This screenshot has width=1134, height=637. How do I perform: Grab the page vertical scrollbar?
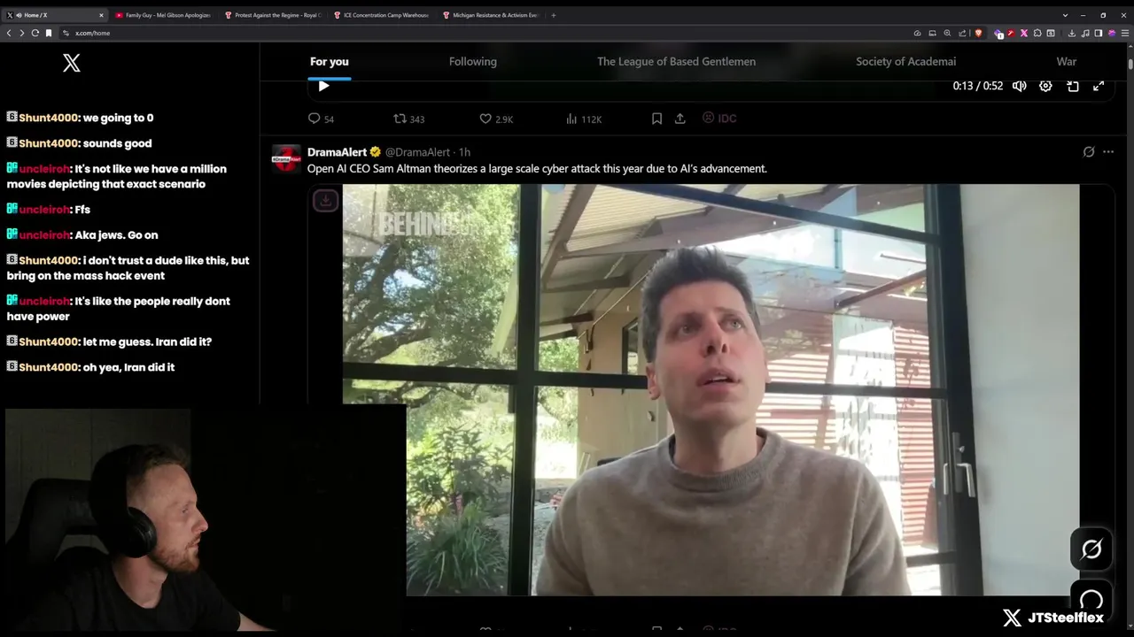click(x=1130, y=64)
